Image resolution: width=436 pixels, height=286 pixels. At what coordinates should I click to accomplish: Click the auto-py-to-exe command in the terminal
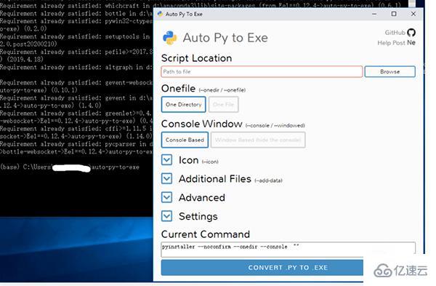pos(116,167)
